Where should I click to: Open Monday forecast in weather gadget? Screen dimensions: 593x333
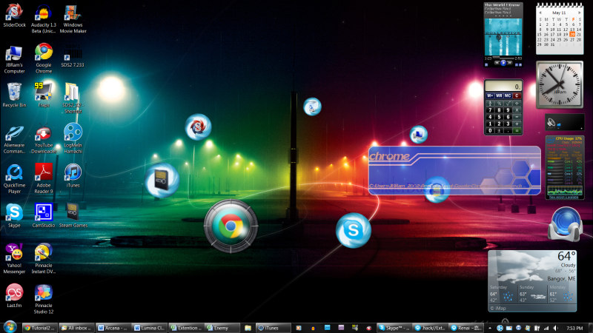click(562, 293)
